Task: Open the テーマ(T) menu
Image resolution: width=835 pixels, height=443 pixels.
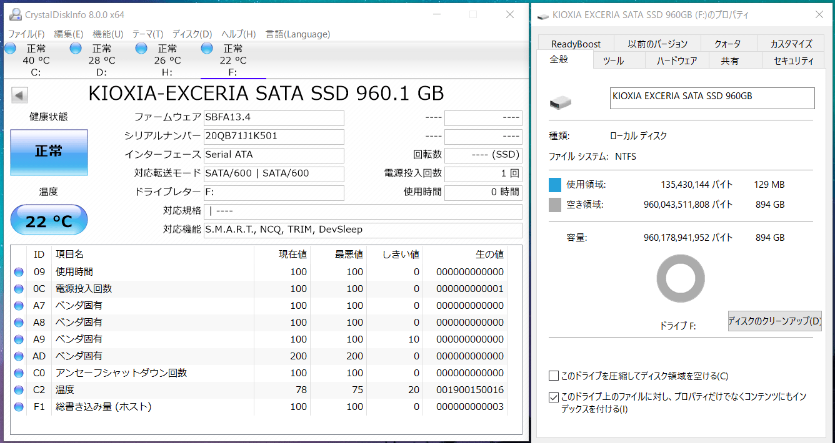Action: point(147,34)
